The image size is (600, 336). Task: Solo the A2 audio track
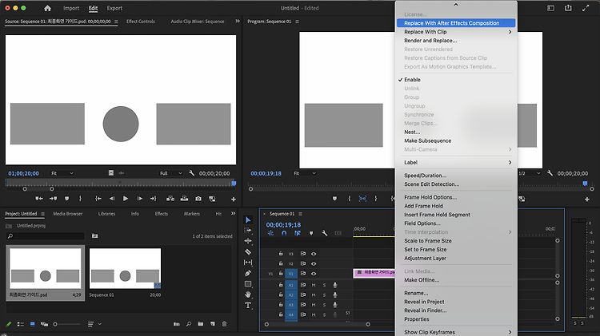pos(324,294)
